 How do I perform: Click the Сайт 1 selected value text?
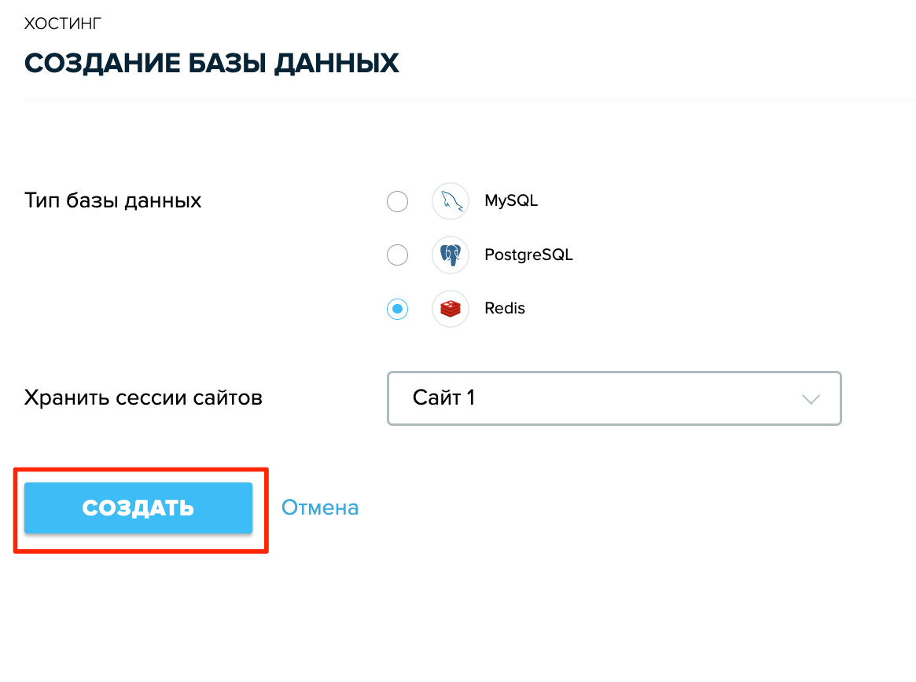443,398
